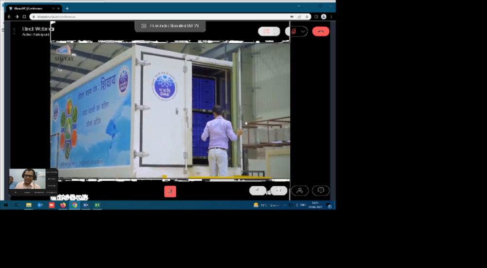Open the browser side panel

click(x=316, y=17)
